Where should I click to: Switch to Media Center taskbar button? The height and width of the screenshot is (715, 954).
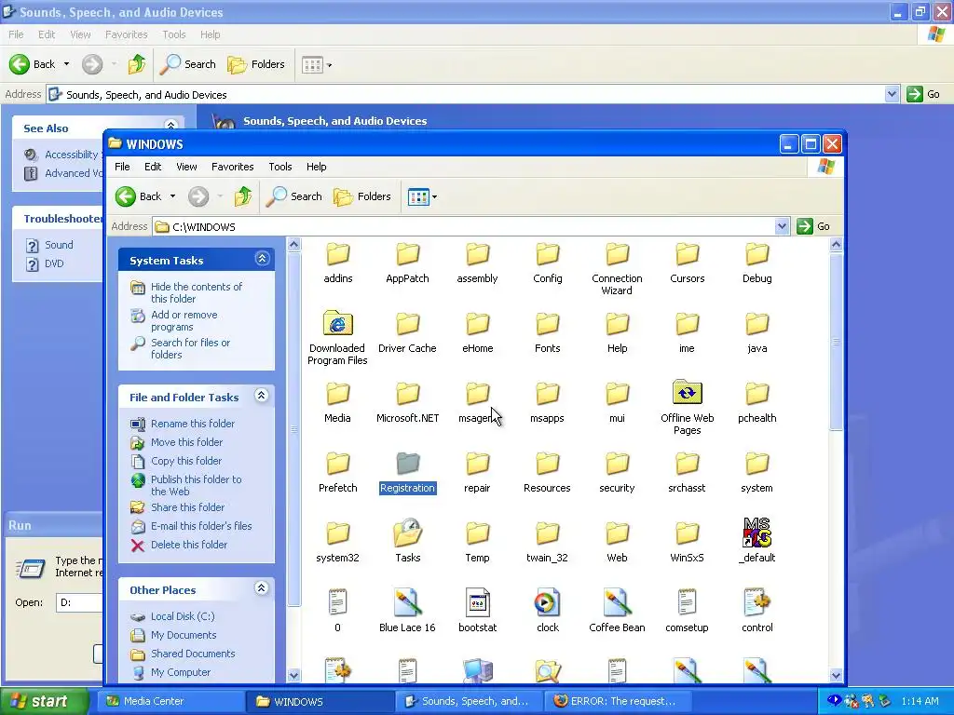(171, 701)
